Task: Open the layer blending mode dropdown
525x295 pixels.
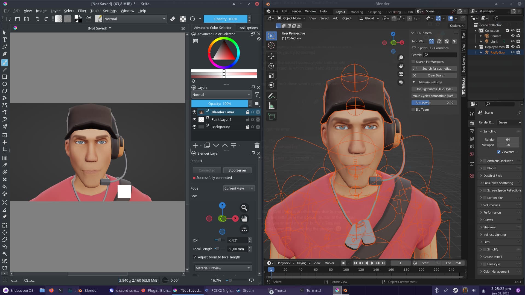Action: (x=221, y=95)
